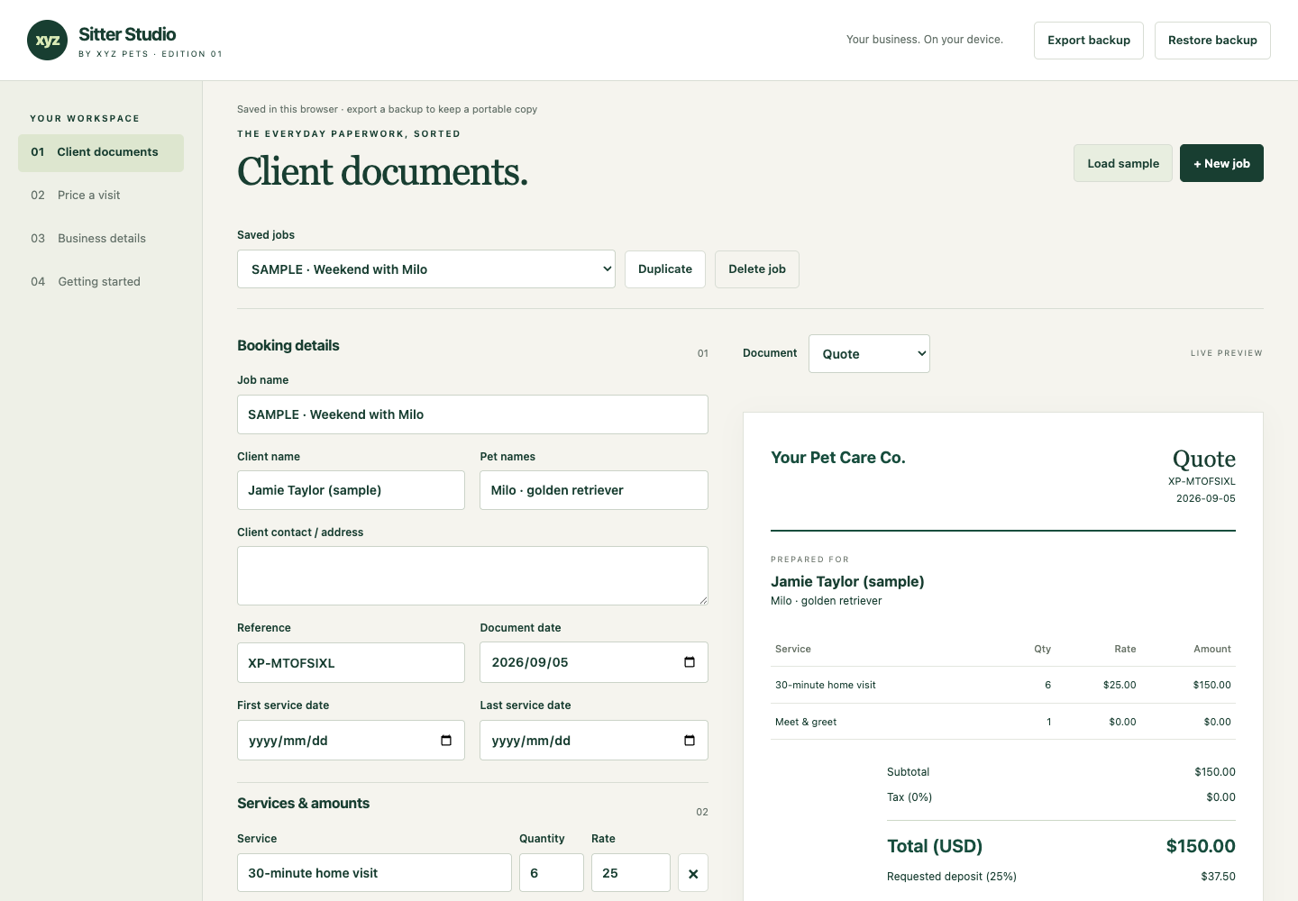Click the 'Total (USD)' label

point(935,846)
